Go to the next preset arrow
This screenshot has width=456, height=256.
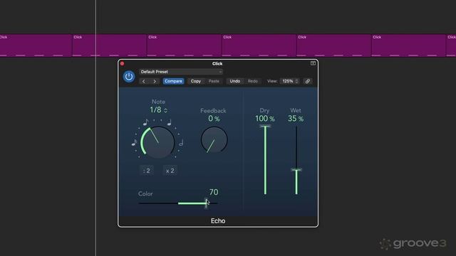pos(155,81)
